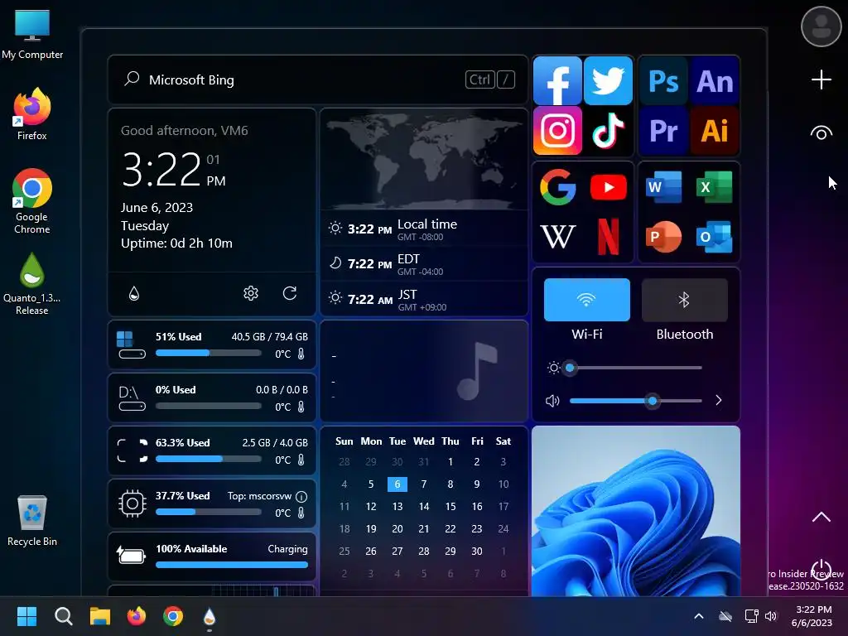Screen dimensions: 848x636
Task: Click the Ctrl / shortcut hint
Action: tap(490, 79)
